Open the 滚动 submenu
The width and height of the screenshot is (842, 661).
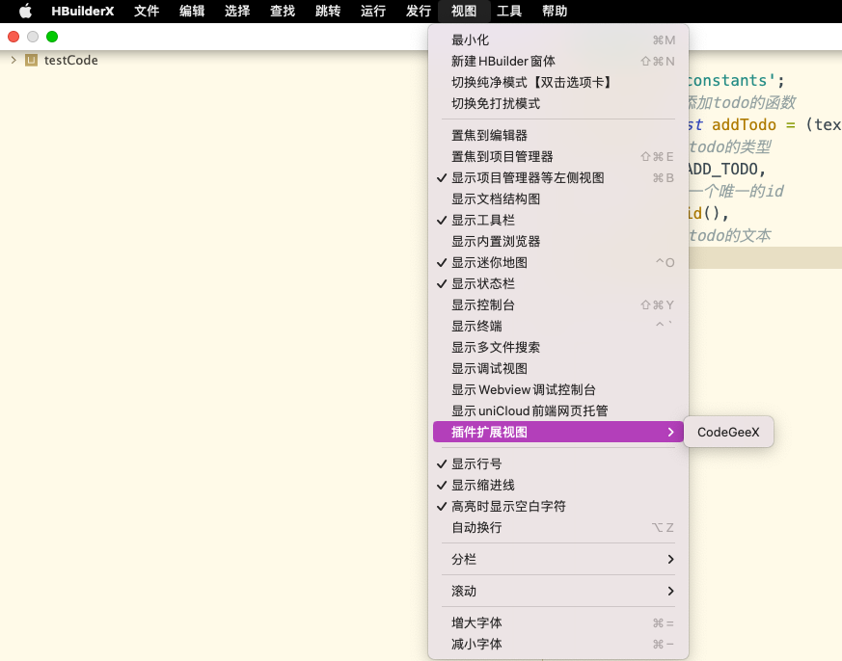point(557,591)
